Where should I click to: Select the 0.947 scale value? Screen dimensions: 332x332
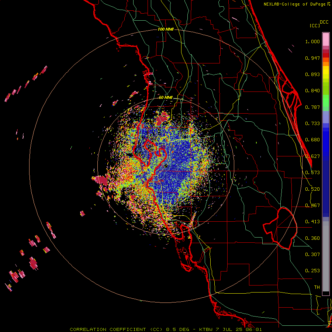312,58
